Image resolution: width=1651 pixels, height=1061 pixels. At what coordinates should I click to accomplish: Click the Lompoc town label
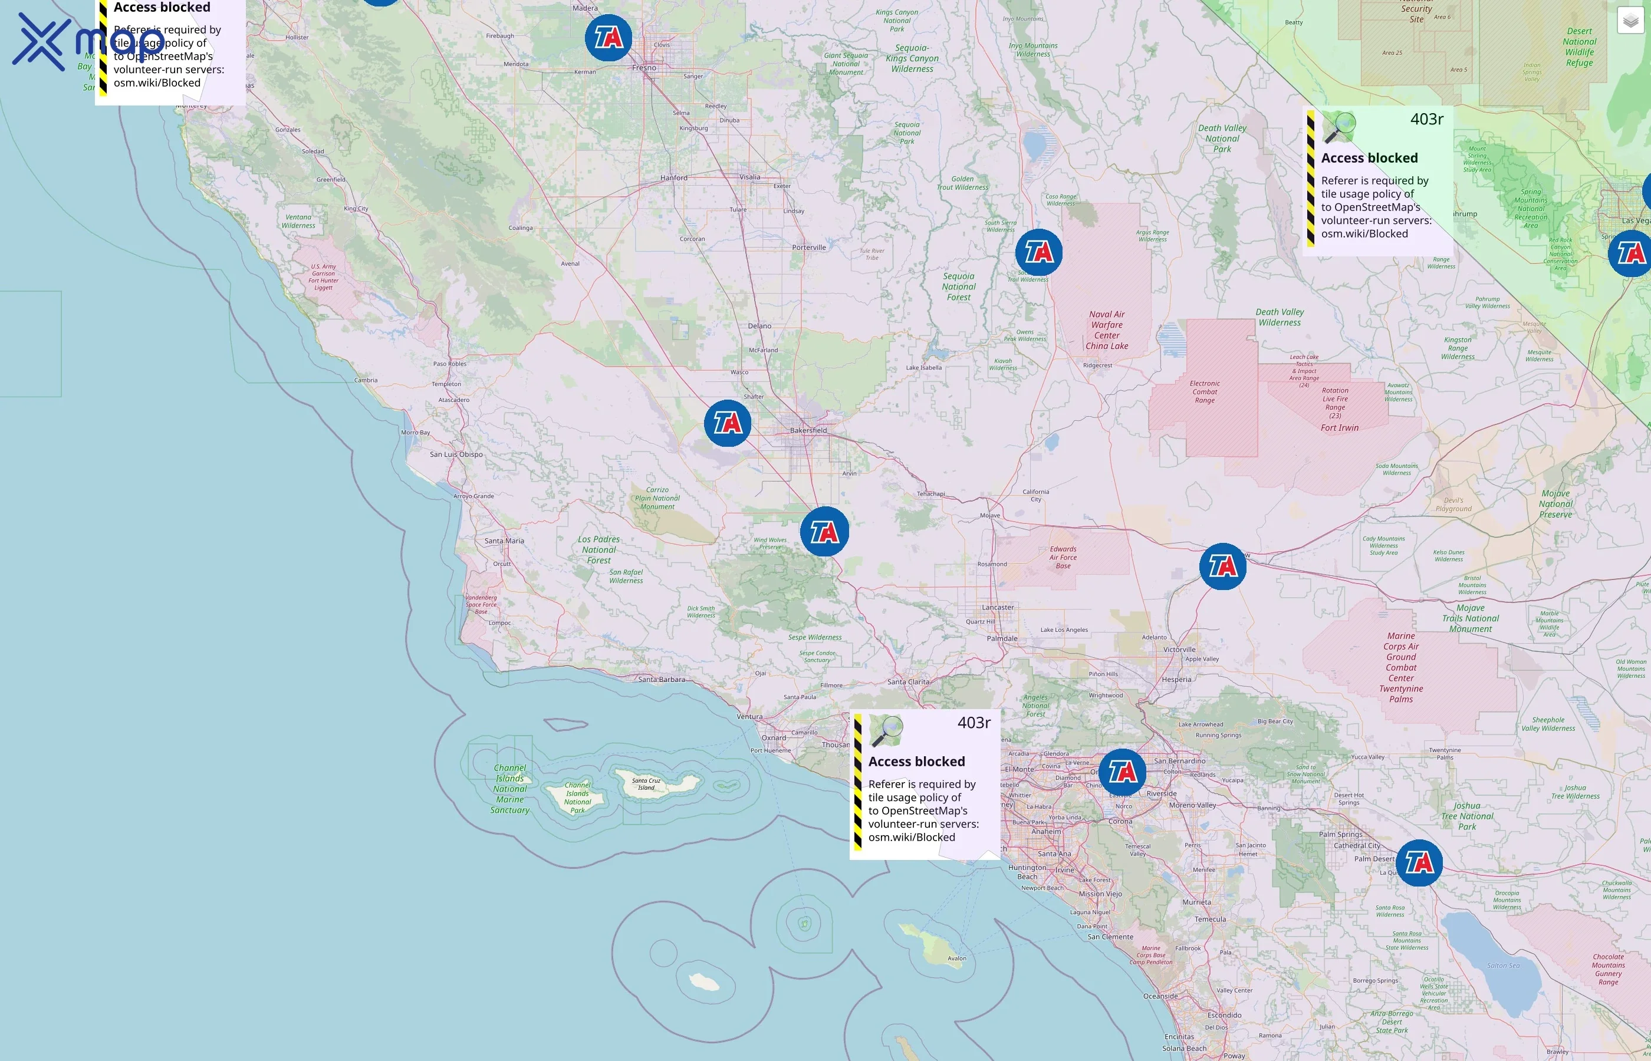click(x=499, y=623)
